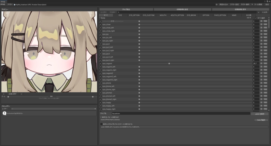Click the クリップ名 input field with faceAnim

181,114
